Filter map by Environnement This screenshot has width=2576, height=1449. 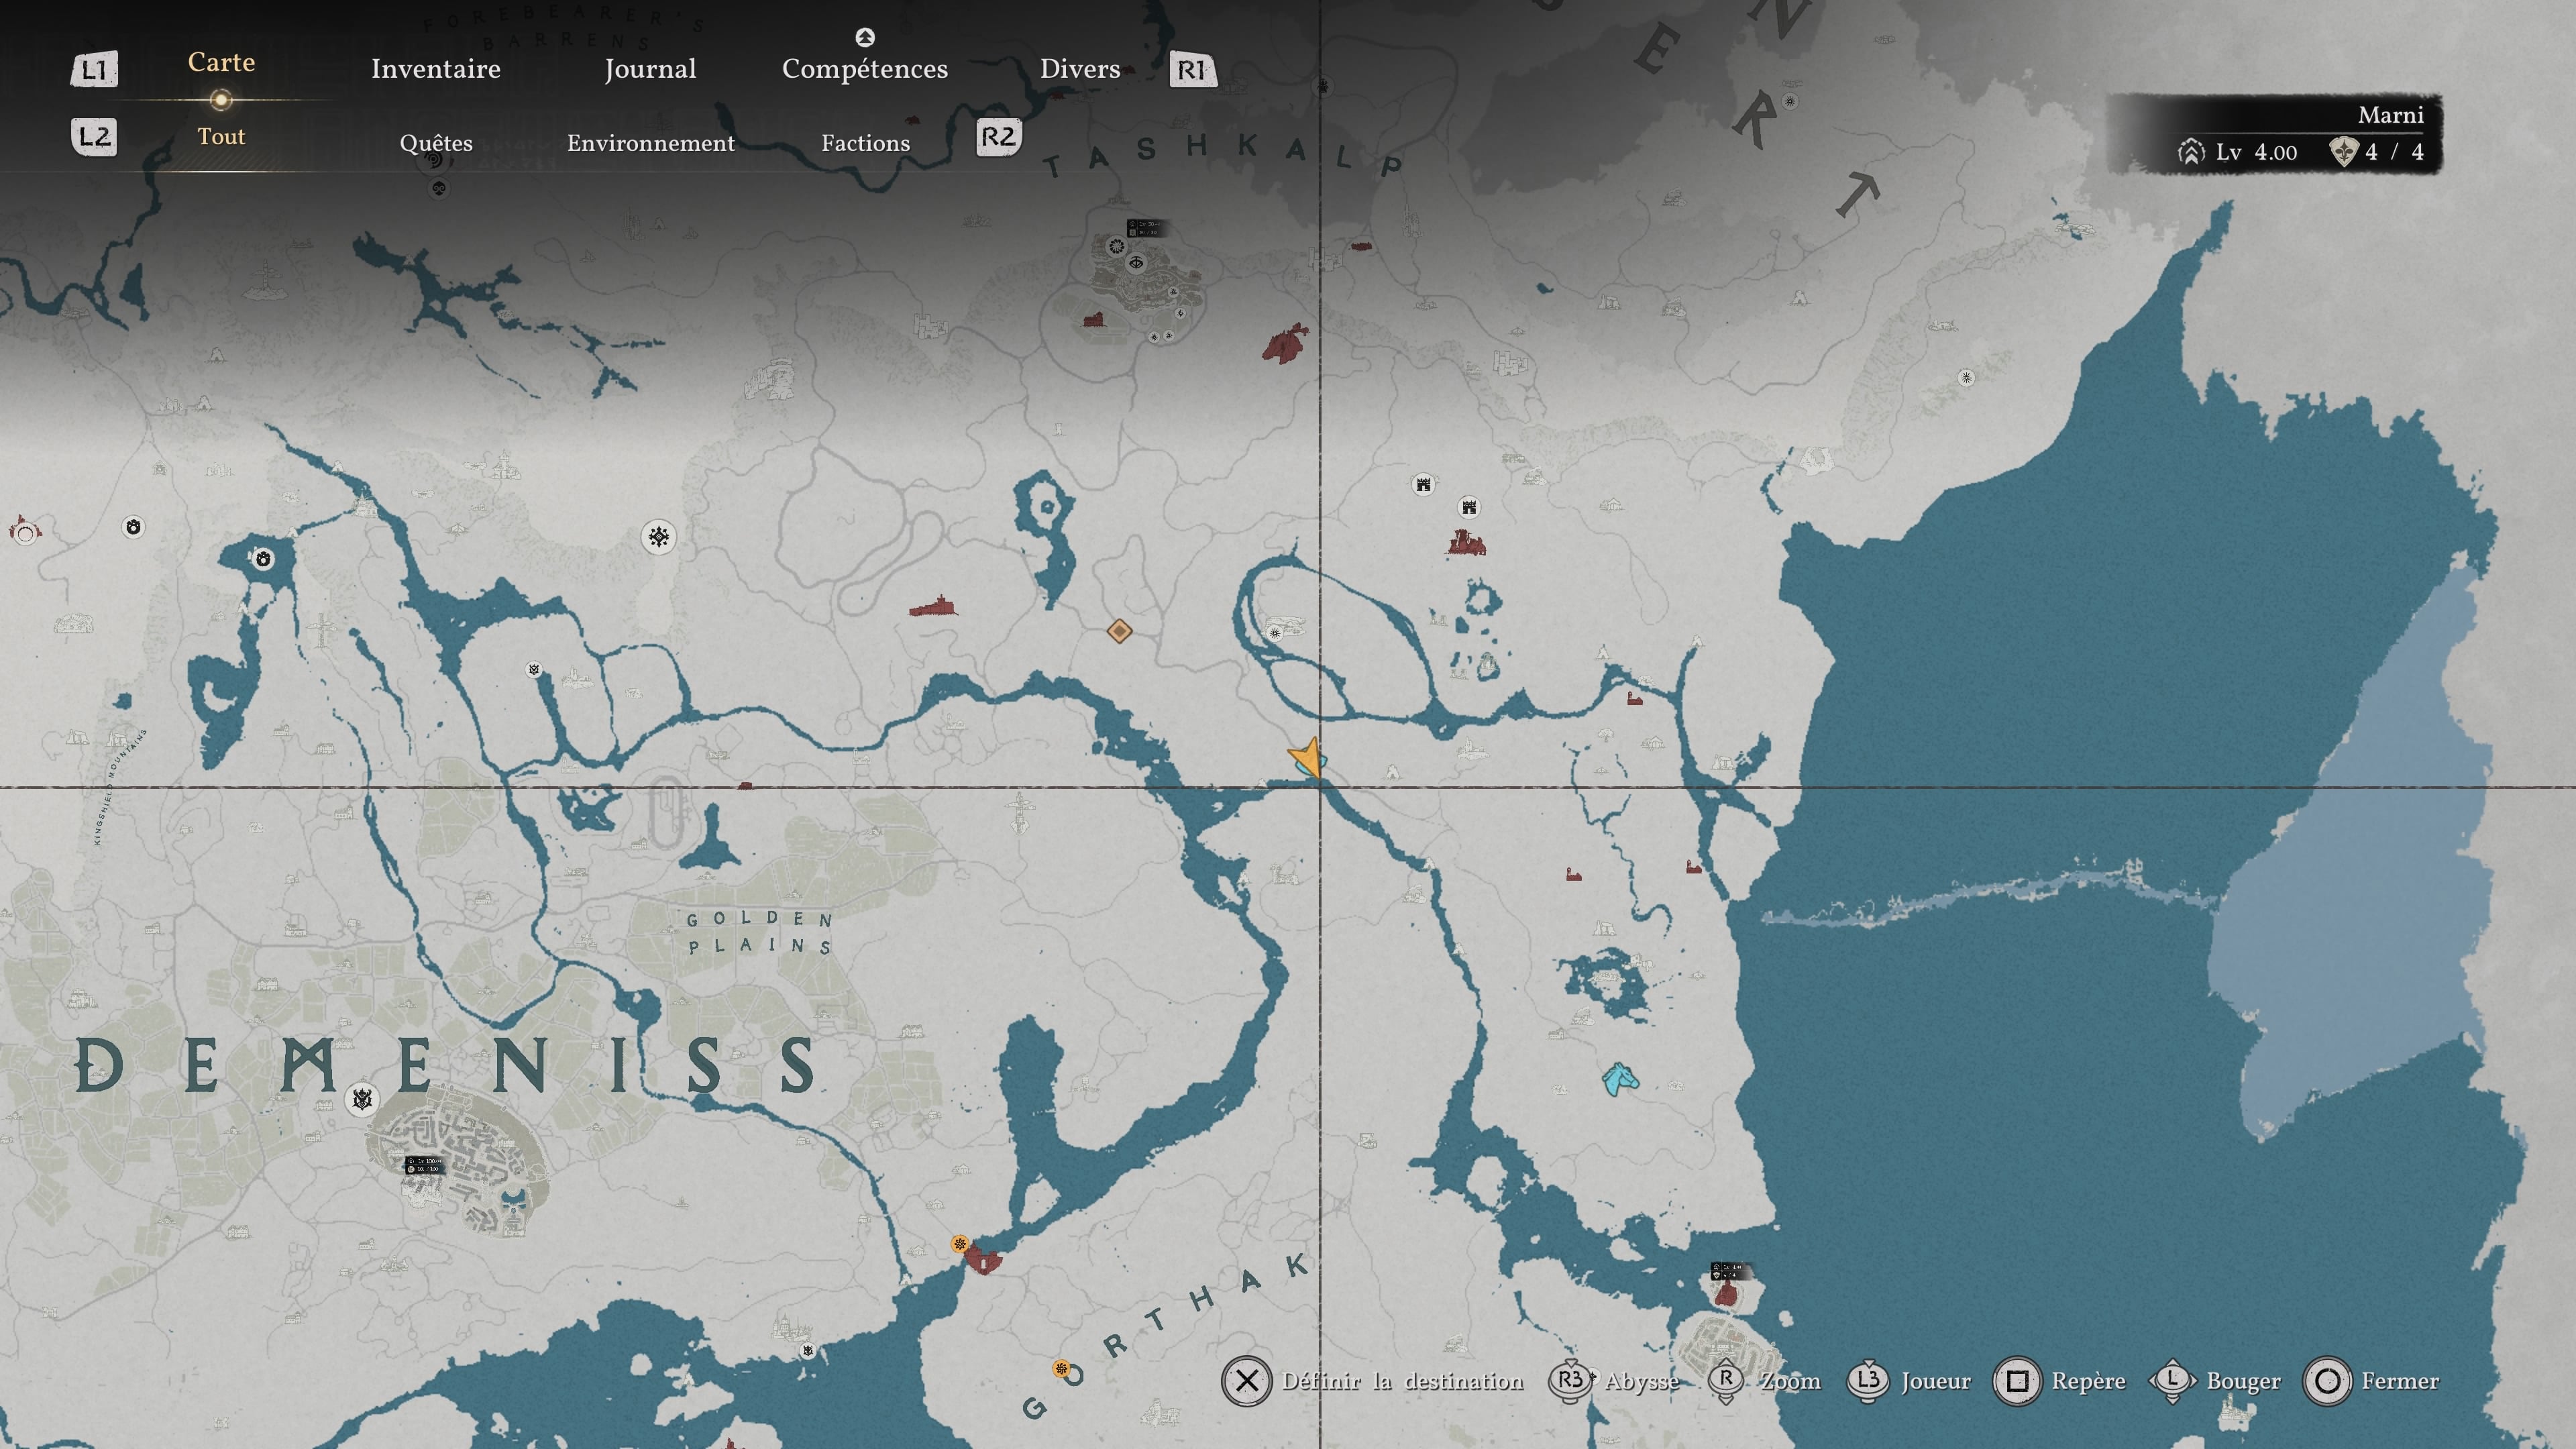[x=651, y=143]
